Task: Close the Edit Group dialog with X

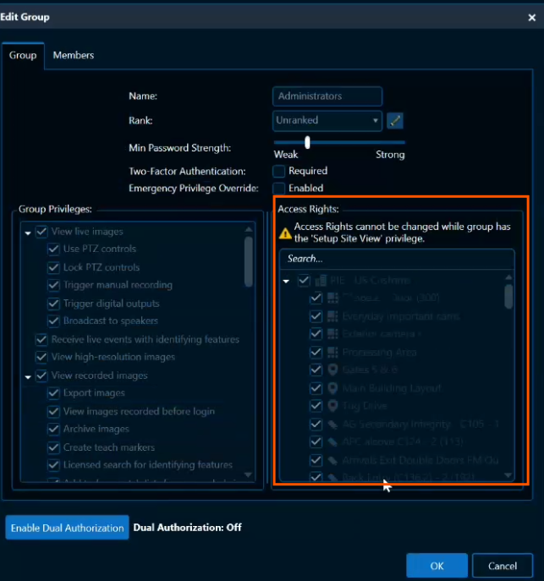Action: tap(532, 18)
